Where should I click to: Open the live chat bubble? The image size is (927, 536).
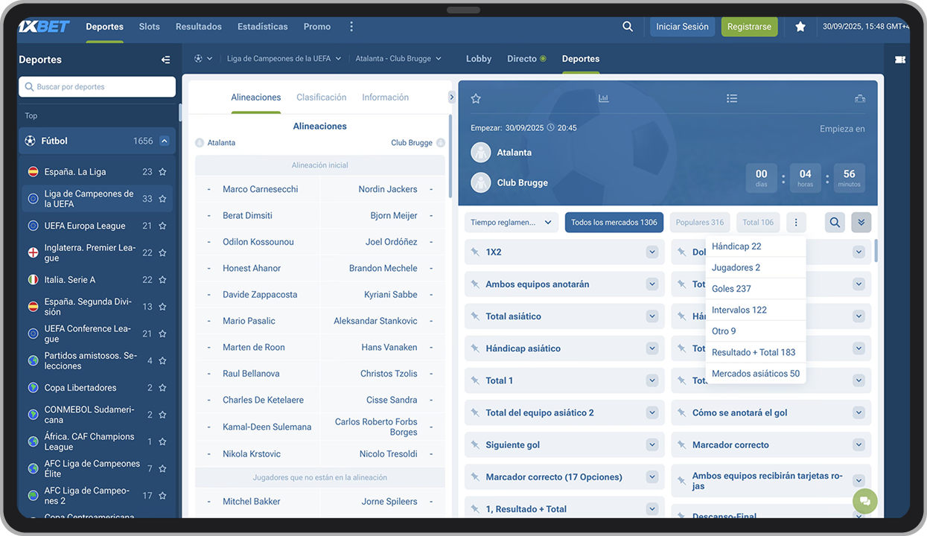coord(865,500)
